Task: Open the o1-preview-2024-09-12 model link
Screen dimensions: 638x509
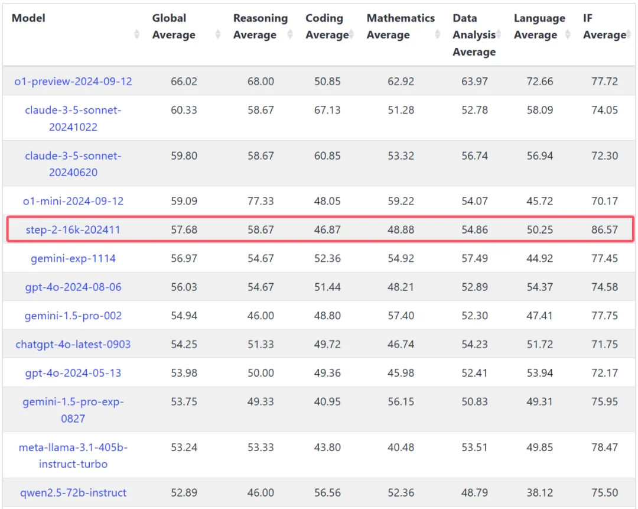Action: (x=73, y=82)
